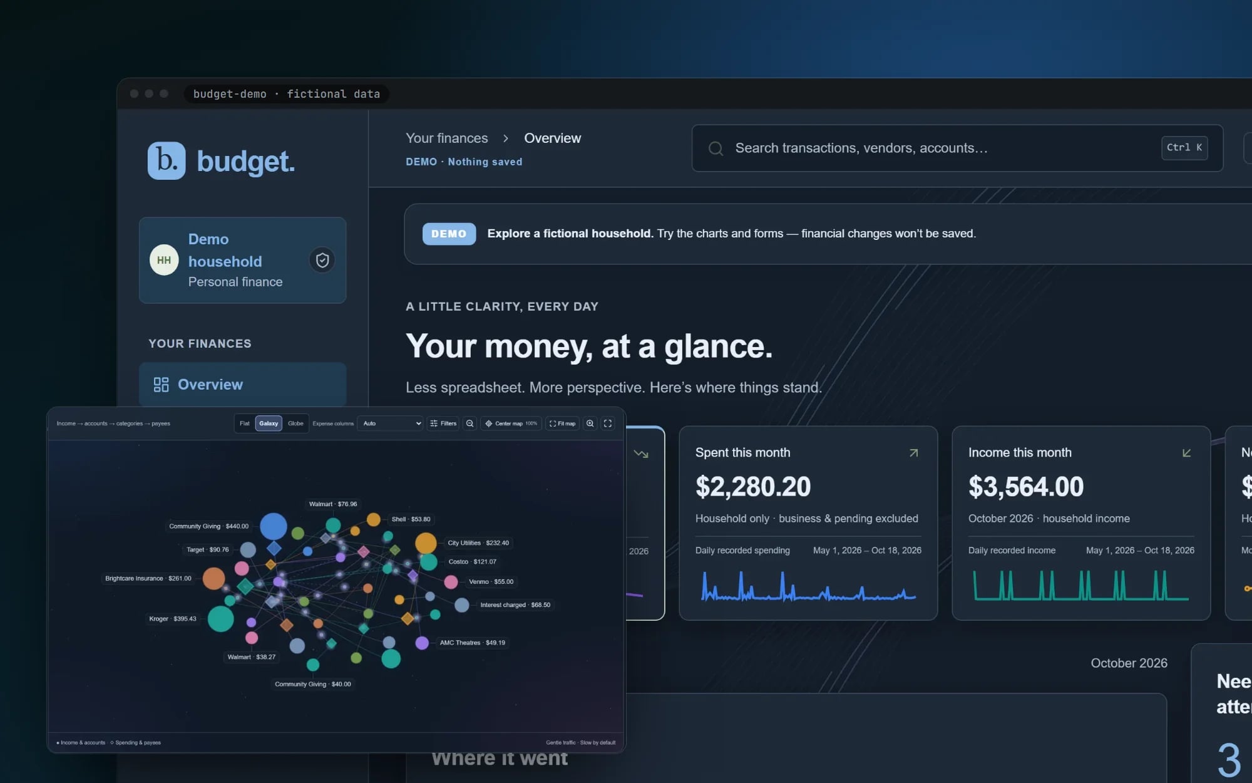Click the Community Giving · $40.00 label
1252x783 pixels.
coord(313,684)
